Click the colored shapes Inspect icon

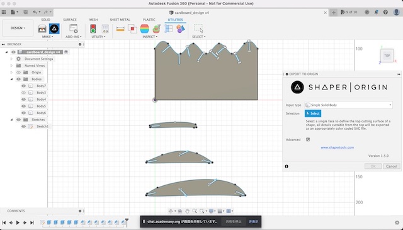[x=181, y=29]
